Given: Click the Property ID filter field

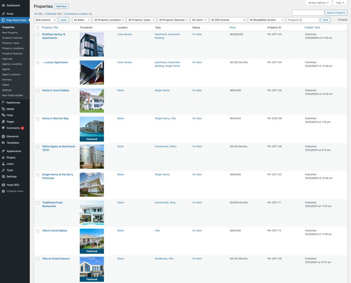Looking at the screenshot, I should coord(303,20).
